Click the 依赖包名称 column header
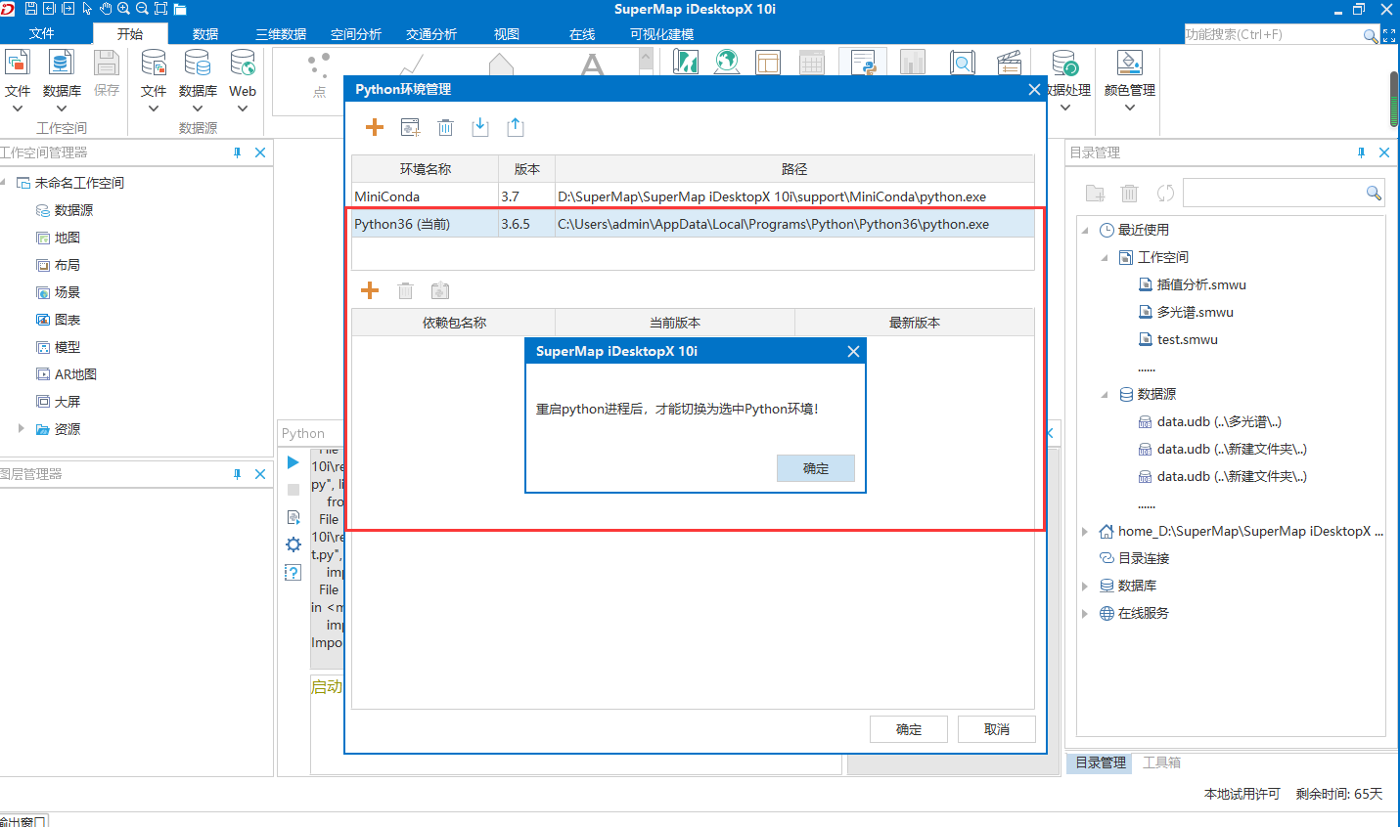 454,323
